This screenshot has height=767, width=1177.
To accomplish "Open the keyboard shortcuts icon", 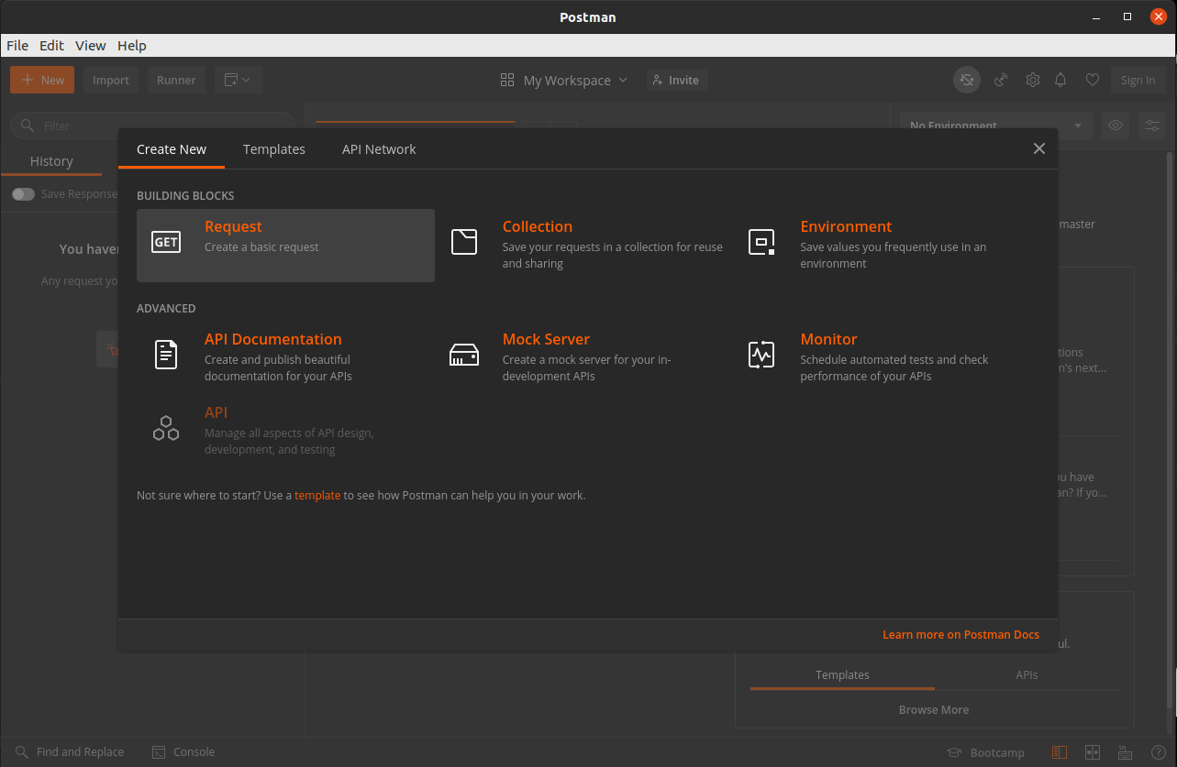I will pyautogui.click(x=1125, y=752).
